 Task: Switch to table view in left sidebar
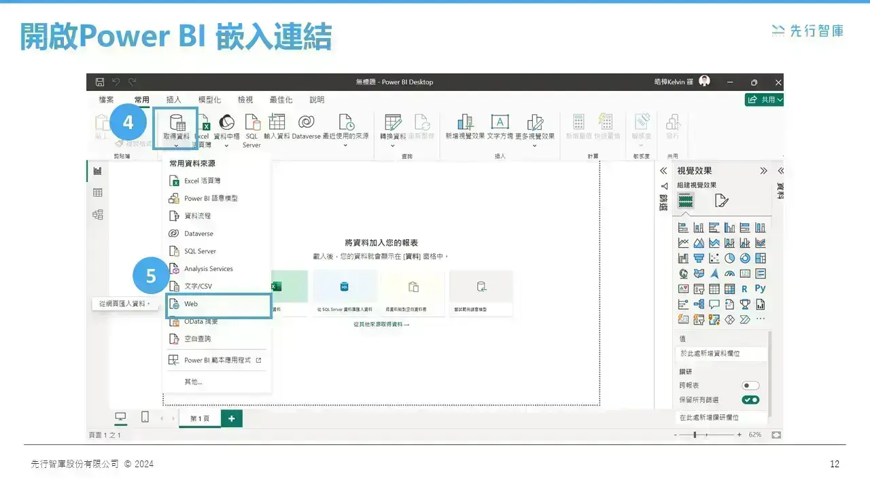(x=98, y=193)
